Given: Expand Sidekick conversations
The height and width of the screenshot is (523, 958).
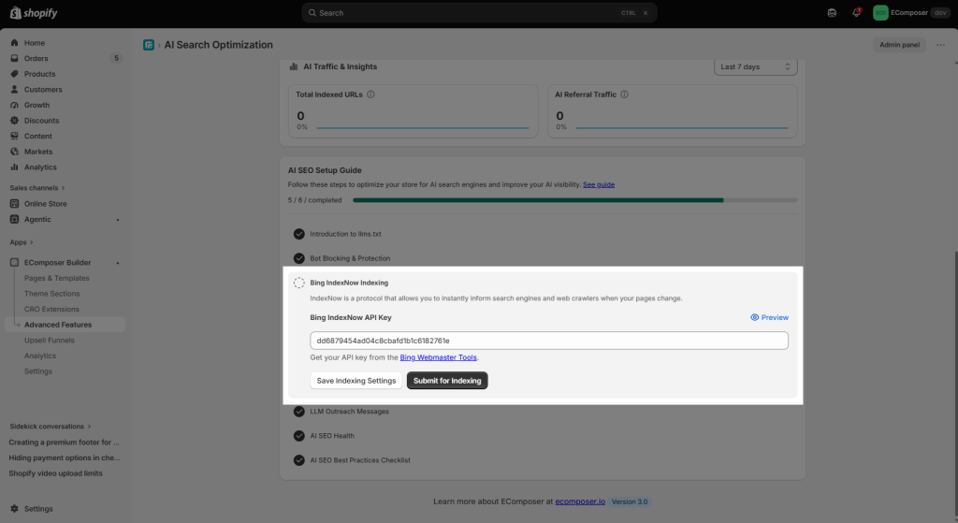Looking at the screenshot, I should click(51, 427).
